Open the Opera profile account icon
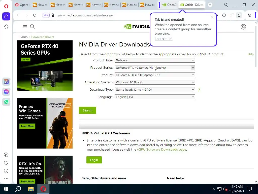 point(239,15)
